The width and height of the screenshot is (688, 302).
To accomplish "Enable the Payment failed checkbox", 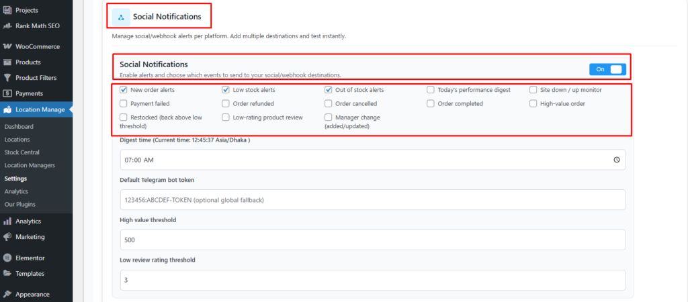I will 124,104.
